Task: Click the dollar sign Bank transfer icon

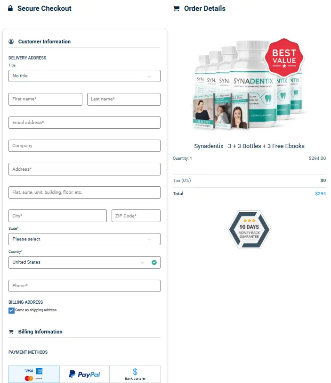Action: (135, 372)
